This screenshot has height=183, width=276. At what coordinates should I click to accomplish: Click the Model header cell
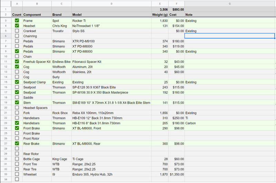[111, 15]
